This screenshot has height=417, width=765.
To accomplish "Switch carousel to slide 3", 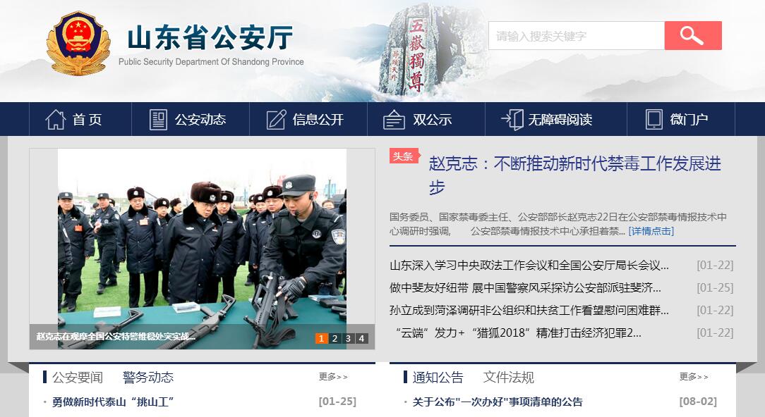I will coord(348,338).
